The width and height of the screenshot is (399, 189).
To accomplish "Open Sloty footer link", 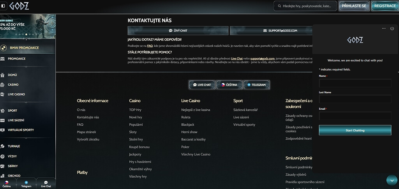I will click(133, 132).
